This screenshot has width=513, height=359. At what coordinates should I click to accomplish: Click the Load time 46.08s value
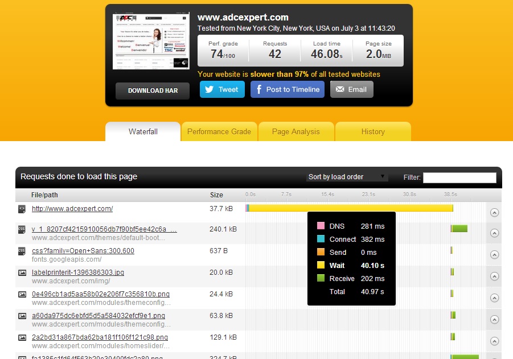(x=326, y=54)
